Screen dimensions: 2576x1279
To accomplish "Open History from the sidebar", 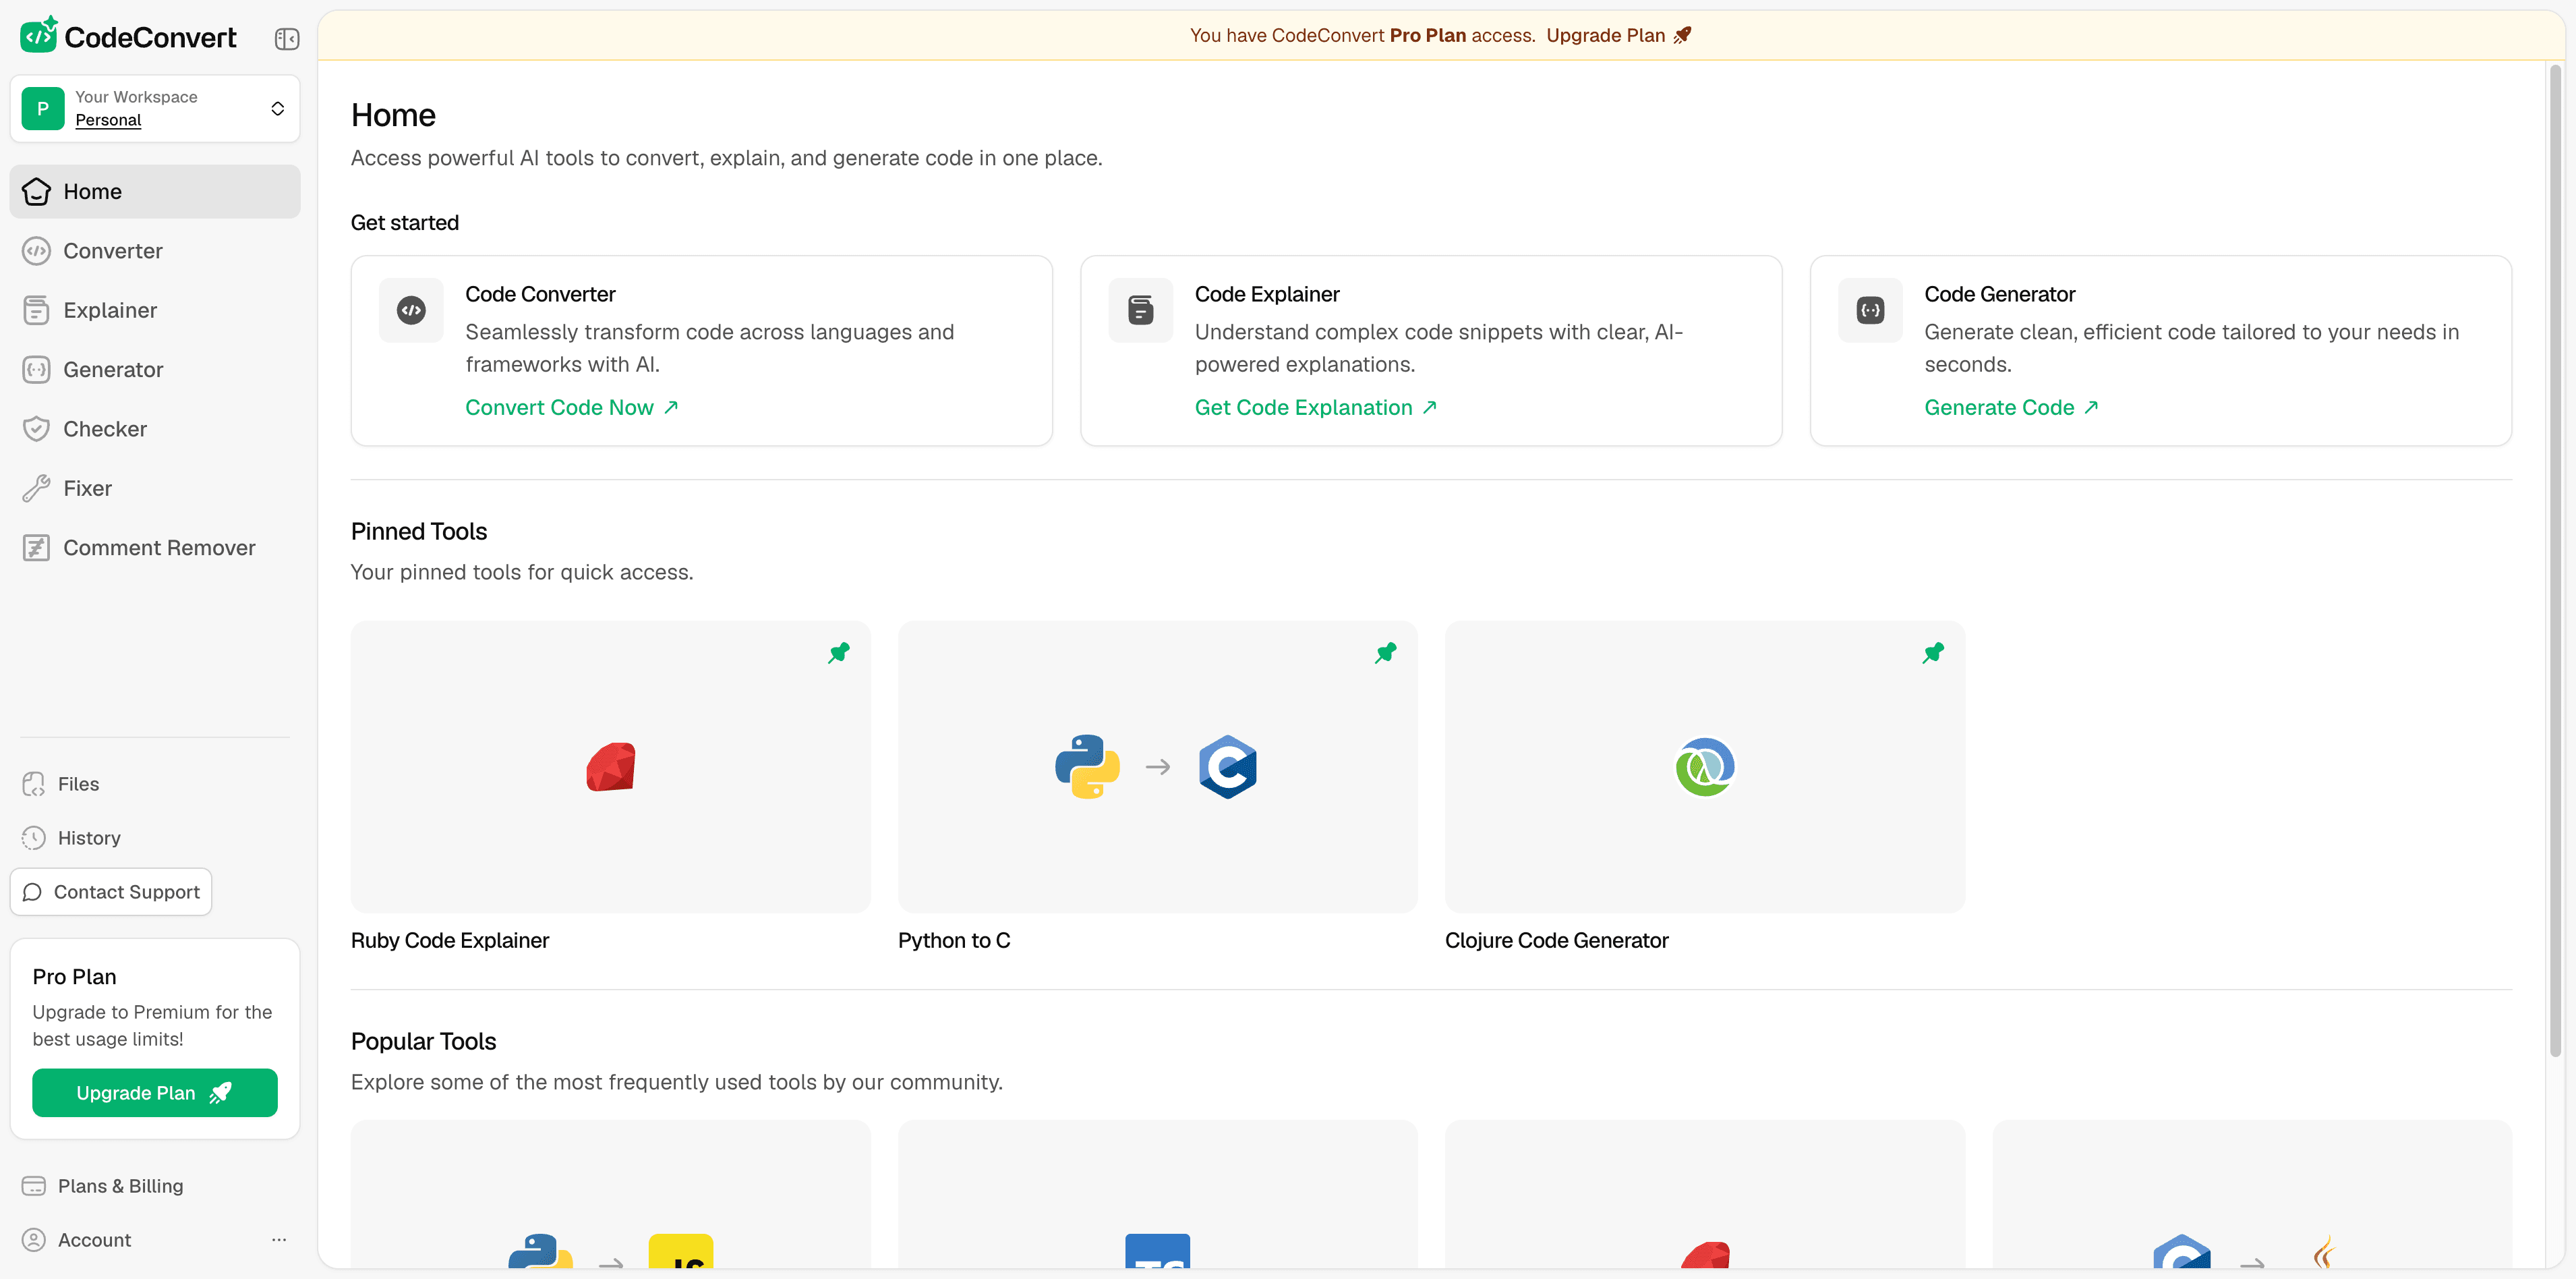I will tap(155, 838).
